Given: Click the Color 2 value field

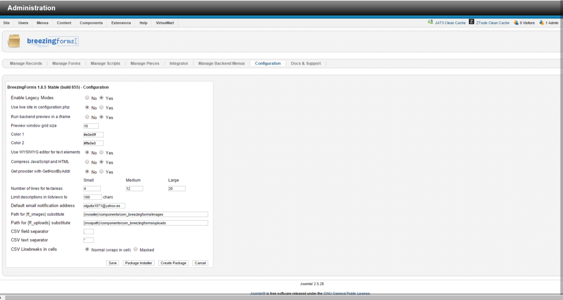Looking at the screenshot, I should tap(93, 144).
